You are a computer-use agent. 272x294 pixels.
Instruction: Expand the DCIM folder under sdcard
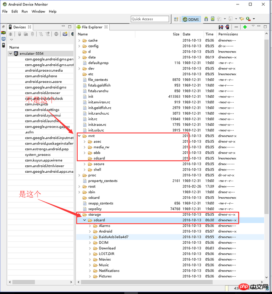tap(91, 243)
